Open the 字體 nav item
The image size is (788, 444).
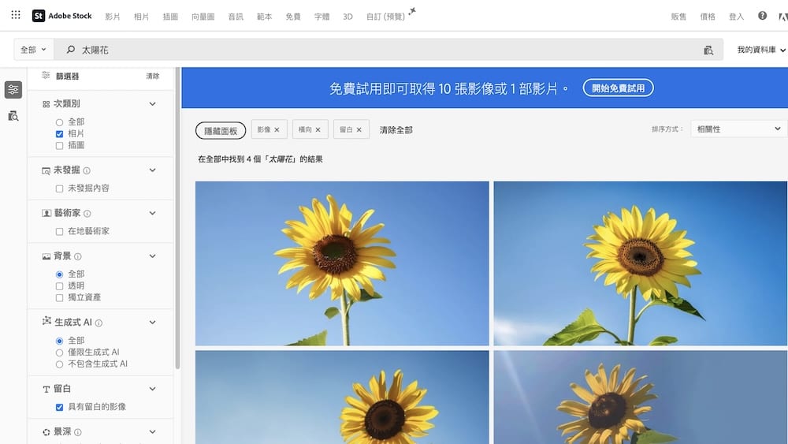[x=322, y=17]
